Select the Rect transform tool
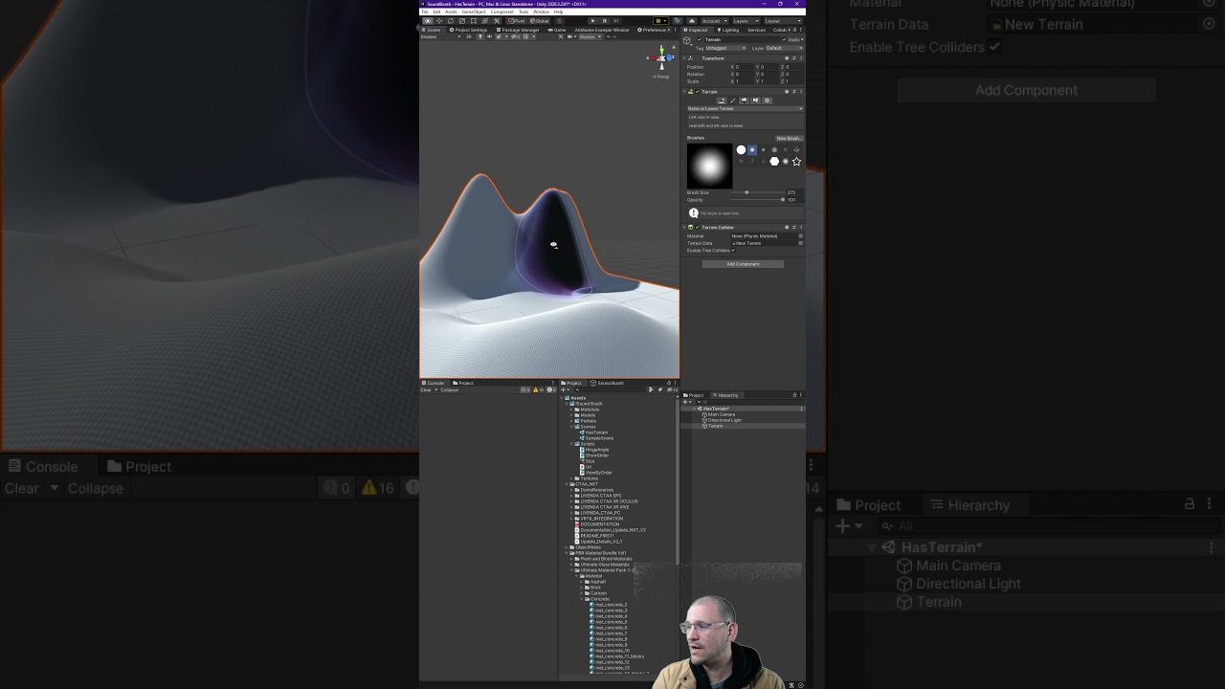This screenshot has width=1225, height=689. [x=474, y=21]
